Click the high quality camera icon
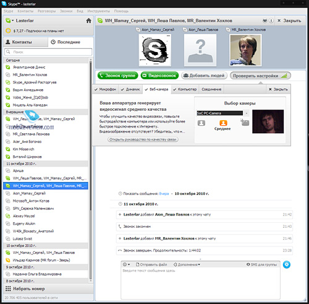The height and width of the screenshot is (304, 309). [x=245, y=123]
